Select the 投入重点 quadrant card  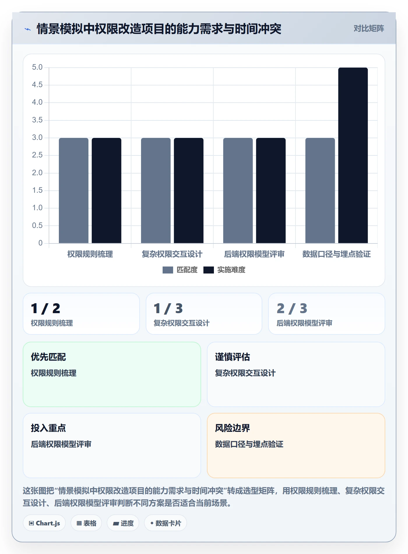[x=112, y=446]
